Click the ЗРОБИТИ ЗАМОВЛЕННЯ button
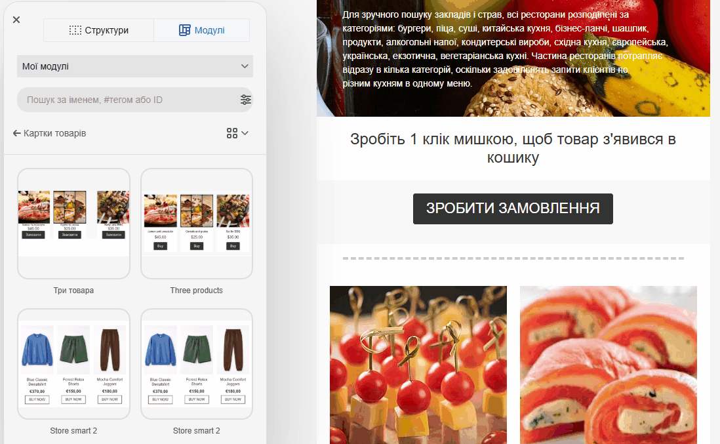This screenshot has height=444, width=720. (x=513, y=209)
